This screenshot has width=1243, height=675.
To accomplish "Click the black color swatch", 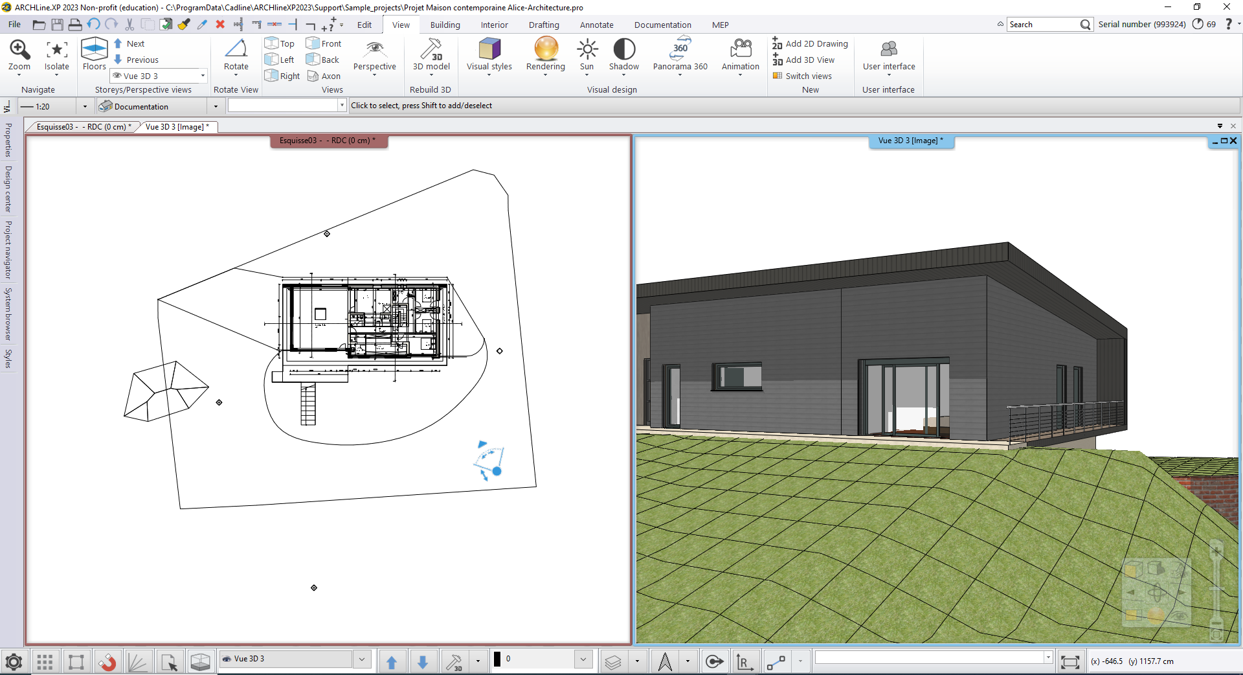I will pyautogui.click(x=497, y=659).
